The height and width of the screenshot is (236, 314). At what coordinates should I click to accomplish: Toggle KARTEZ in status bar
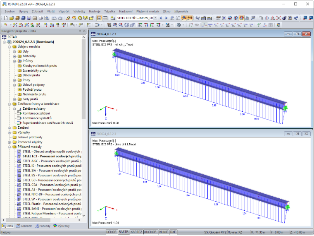(x=136, y=232)
